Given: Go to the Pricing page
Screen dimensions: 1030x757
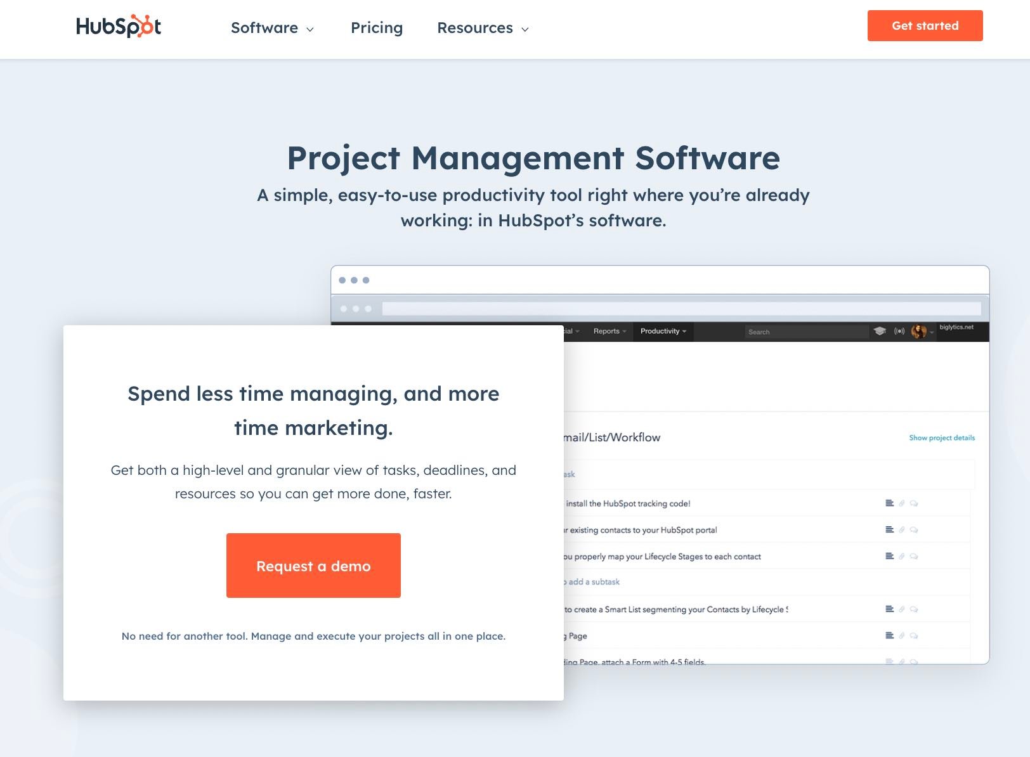Looking at the screenshot, I should click(377, 28).
